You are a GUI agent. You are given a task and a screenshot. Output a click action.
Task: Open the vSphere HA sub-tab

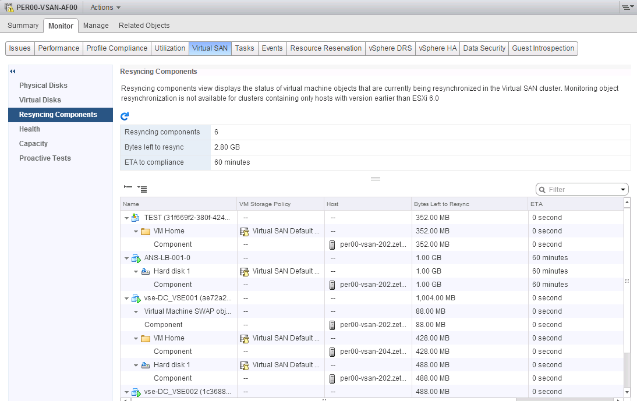pos(437,48)
